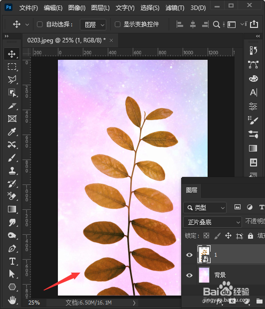Image resolution: width=265 pixels, height=309 pixels.
Task: Open the 滤镜(T) menu
Action: [175, 8]
